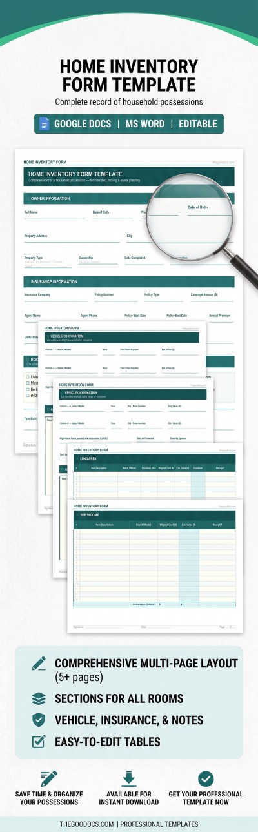Viewport: 258px width, 832px height.
Task: Click the Agent Name field
Action: coord(49,318)
